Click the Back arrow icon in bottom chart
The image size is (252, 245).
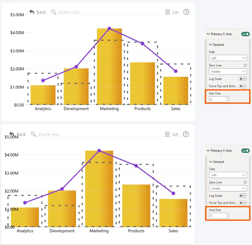coord(12,134)
